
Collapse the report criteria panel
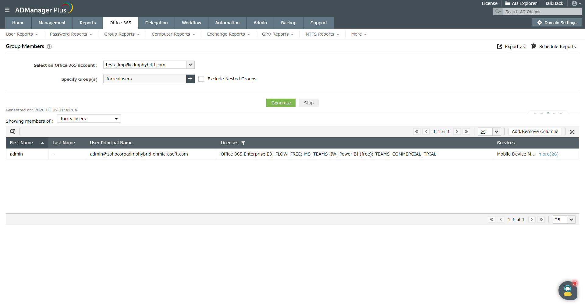(x=548, y=113)
